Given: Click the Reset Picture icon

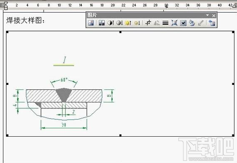Looking at the screenshot, I should tap(212, 23).
